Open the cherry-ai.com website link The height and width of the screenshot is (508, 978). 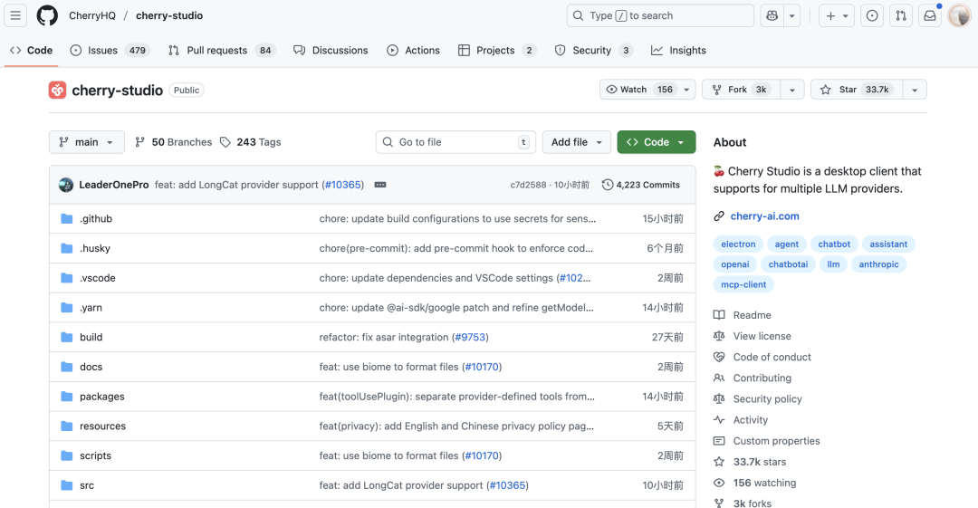764,216
